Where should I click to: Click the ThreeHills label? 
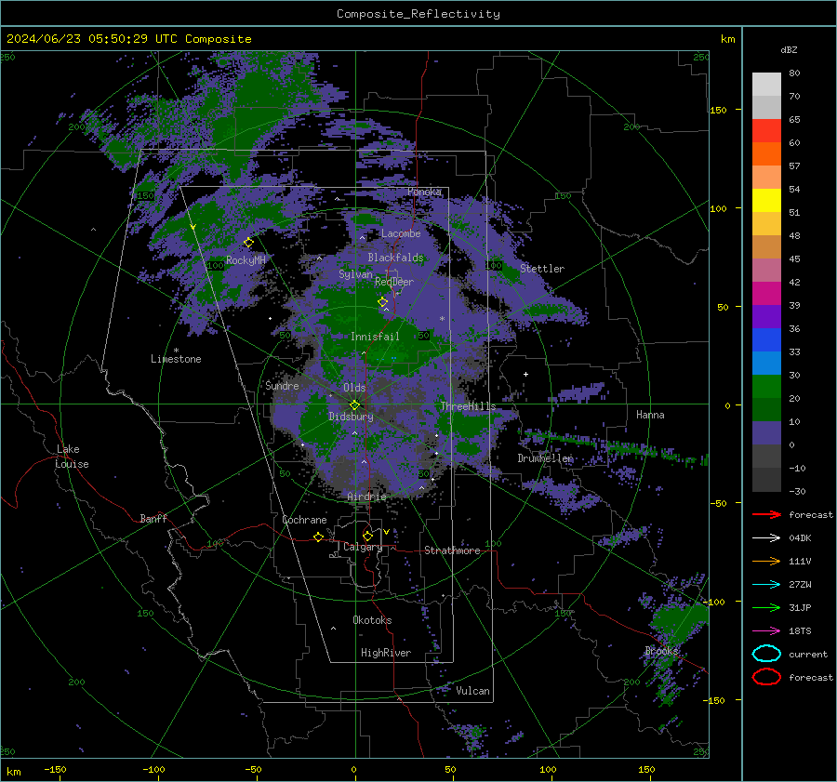point(468,406)
